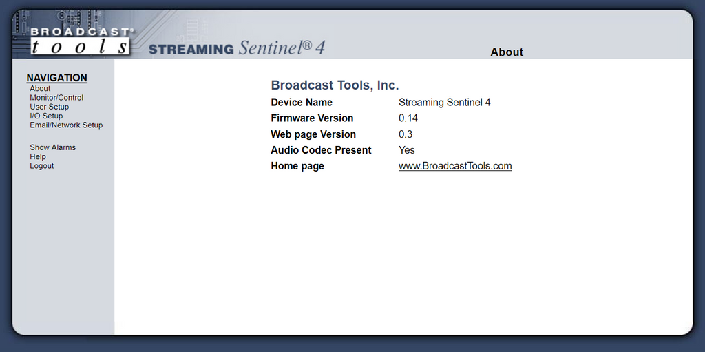Click the Broadcast Tools logo

pos(81,41)
